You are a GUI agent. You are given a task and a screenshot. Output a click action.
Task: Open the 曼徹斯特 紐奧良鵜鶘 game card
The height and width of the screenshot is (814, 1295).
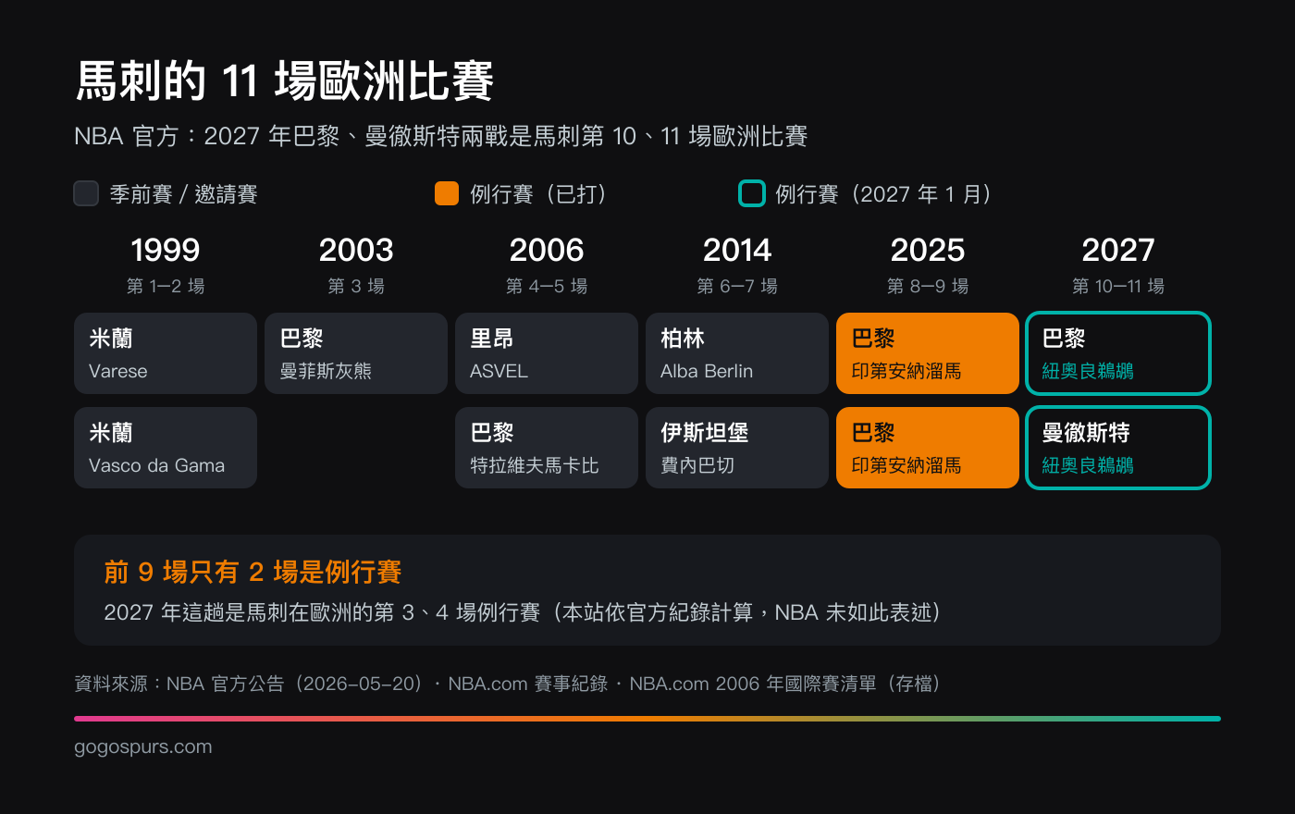[1118, 448]
